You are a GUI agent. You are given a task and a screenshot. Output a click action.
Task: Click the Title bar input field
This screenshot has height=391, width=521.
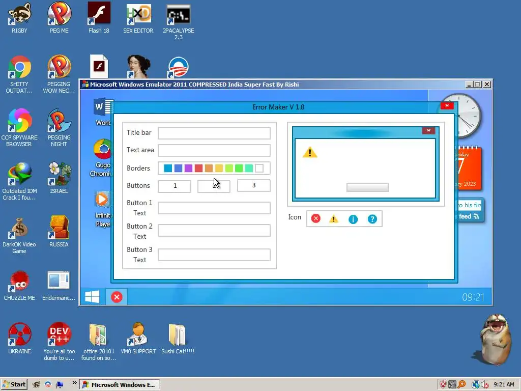pos(214,133)
